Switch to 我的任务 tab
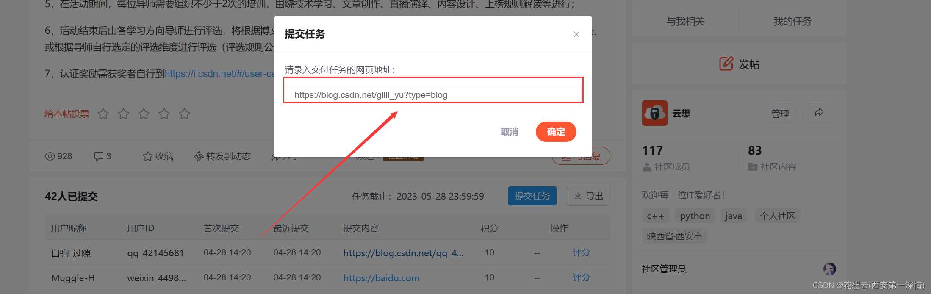Screen dimensions: 931x294 coord(792,21)
